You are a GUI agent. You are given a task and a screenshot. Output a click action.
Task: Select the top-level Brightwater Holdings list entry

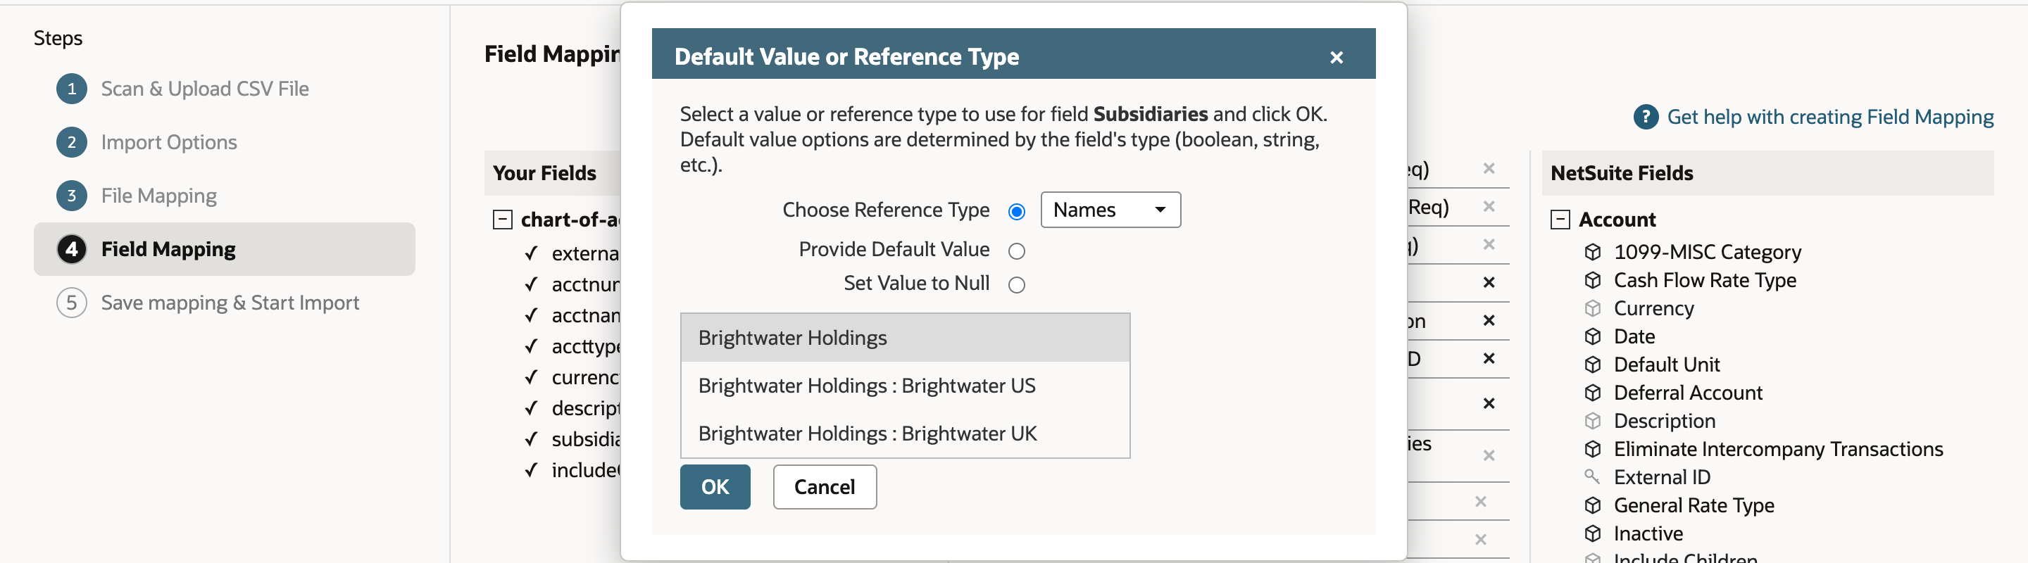pos(905,338)
